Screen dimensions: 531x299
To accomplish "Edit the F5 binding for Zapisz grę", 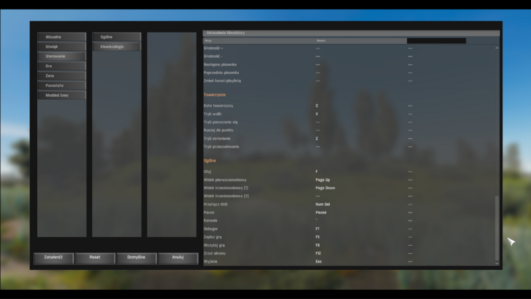I will 318,237.
